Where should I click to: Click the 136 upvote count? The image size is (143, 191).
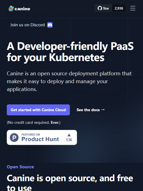point(69,140)
